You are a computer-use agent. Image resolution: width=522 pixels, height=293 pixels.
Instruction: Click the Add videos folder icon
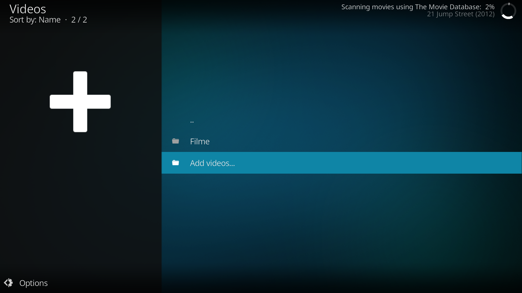click(176, 163)
